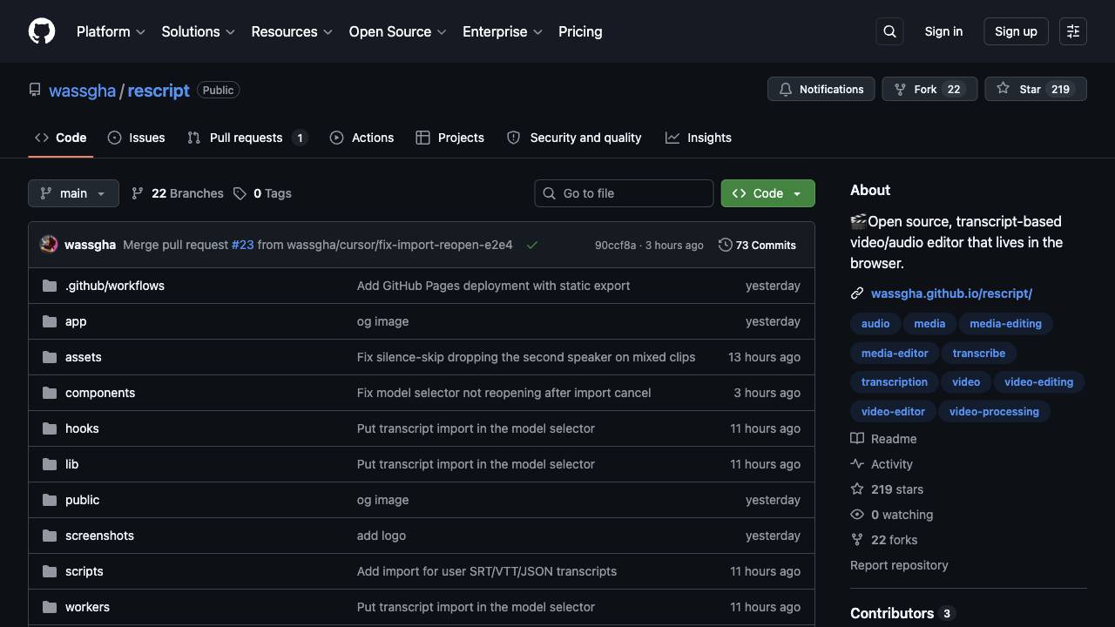Select the media-editing topic tag
Viewport: 1115px width, 627px height.
(x=1005, y=323)
